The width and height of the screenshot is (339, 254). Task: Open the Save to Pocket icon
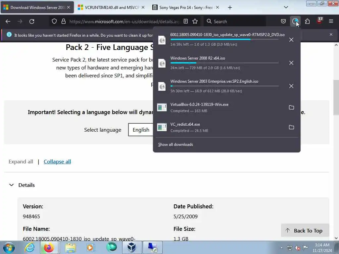pyautogui.click(x=283, y=21)
